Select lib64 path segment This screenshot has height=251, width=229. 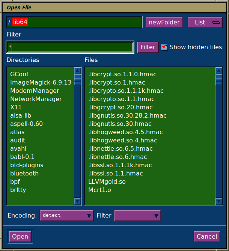pos(20,22)
